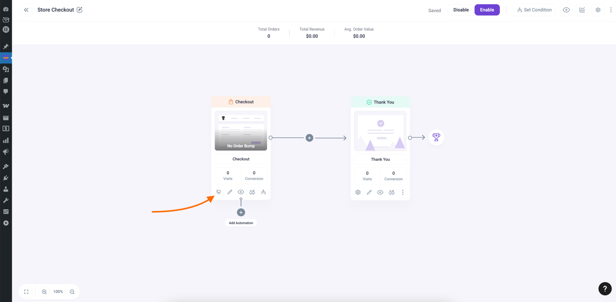616x302 pixels.
Task: Toggle funnel preview eye in top bar
Action: coord(566,10)
